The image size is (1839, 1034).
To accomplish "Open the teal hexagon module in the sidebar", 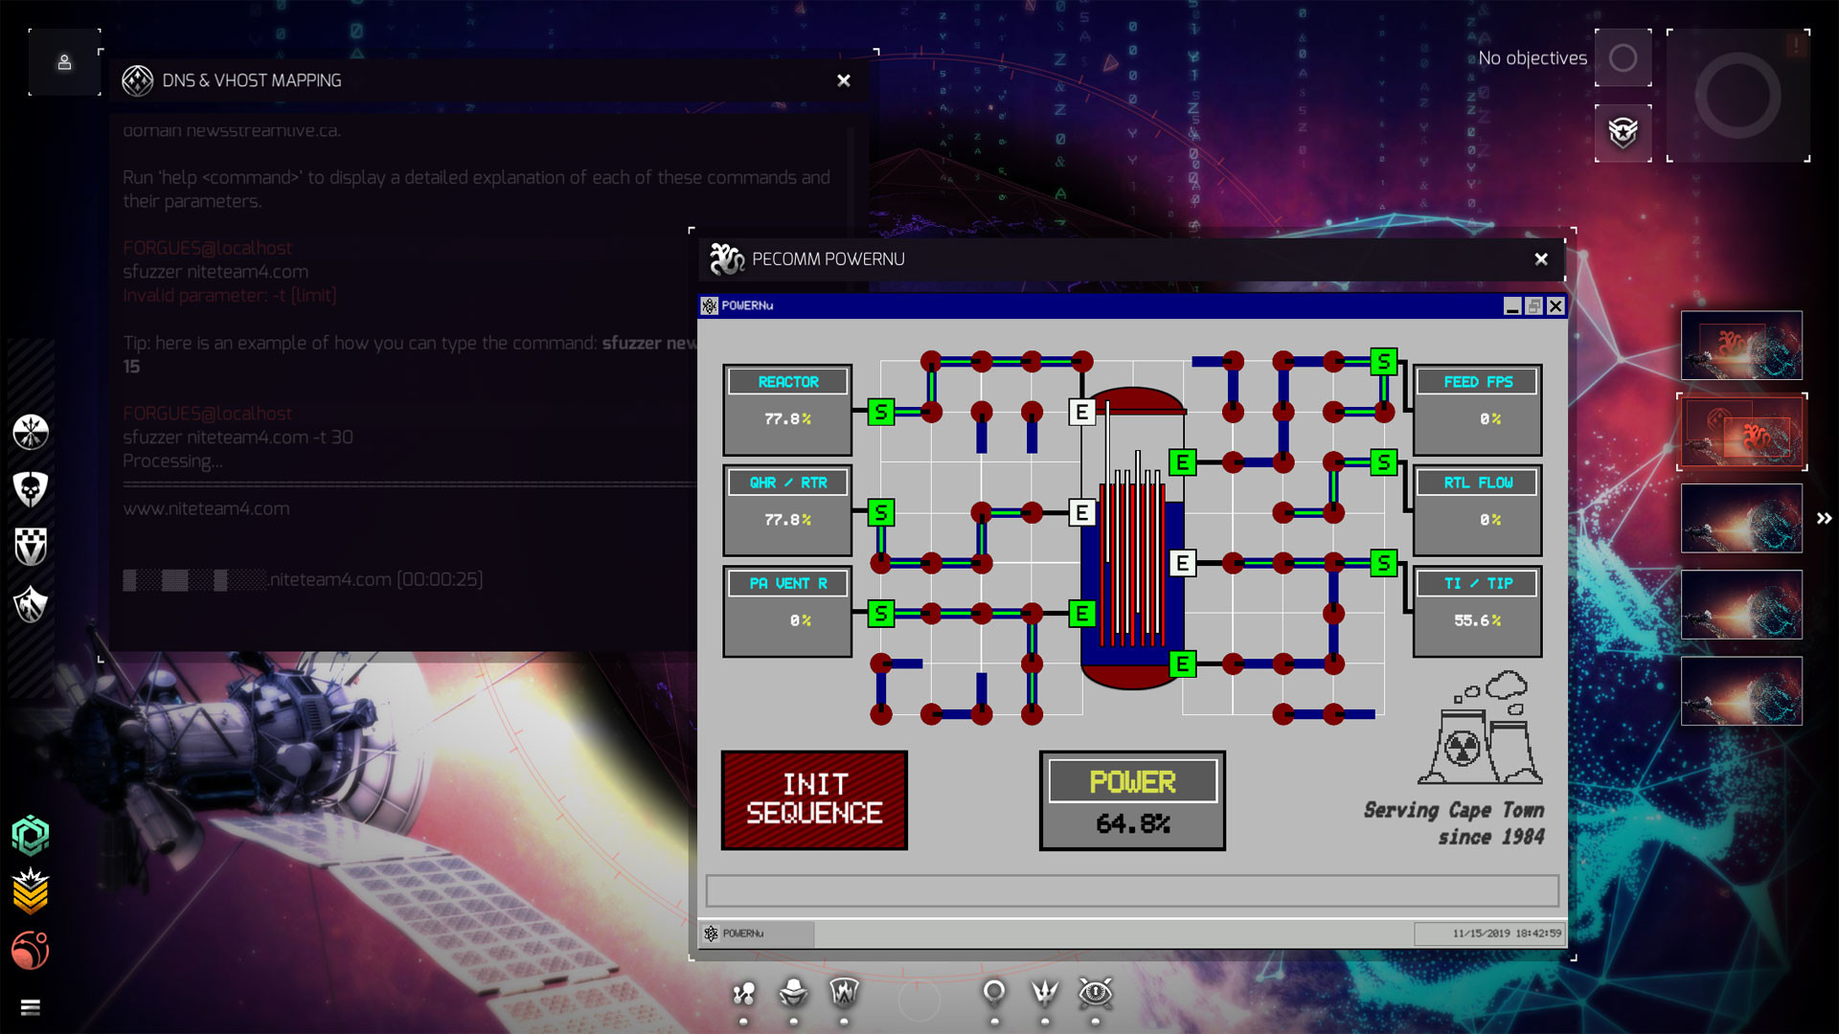I will point(31,833).
